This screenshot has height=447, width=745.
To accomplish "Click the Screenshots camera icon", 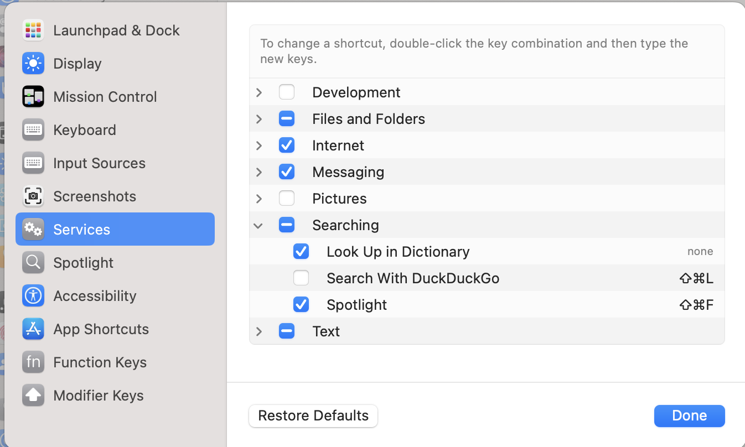I will click(33, 196).
